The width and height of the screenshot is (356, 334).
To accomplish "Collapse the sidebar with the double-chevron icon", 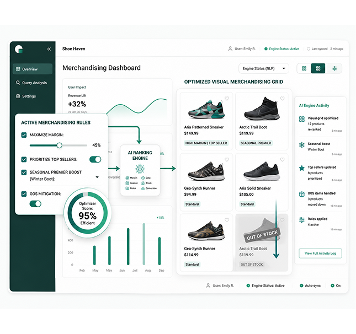I will coord(49,49).
